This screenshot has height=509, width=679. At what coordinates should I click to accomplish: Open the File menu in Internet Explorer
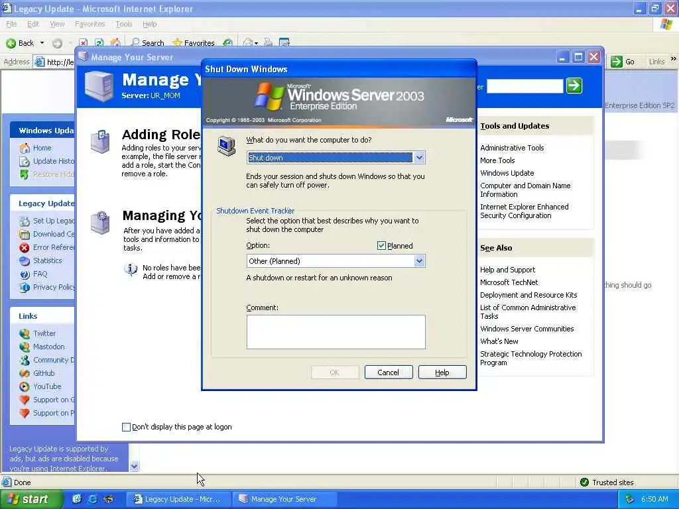(12, 25)
